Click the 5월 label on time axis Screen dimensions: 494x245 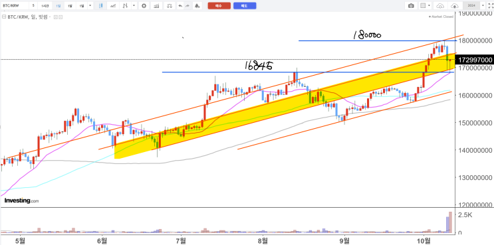21,240
